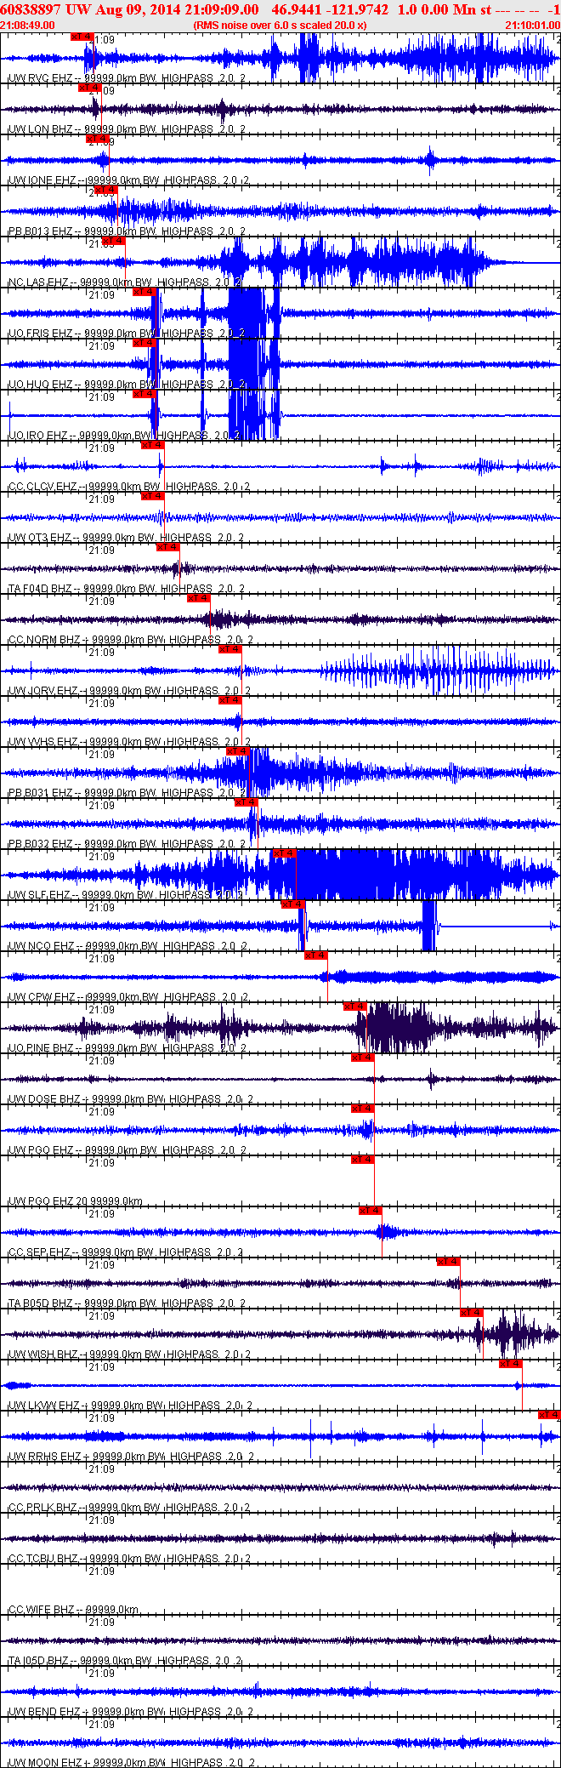
Task: Click the red pick flag on UW JORV trace
Action: click(230, 649)
